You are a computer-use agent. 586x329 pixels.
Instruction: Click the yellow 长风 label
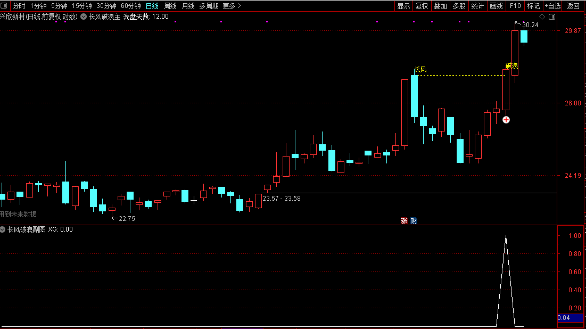(x=420, y=70)
